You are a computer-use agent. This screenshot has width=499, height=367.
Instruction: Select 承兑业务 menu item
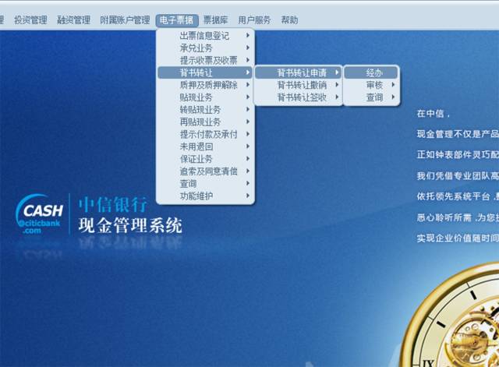tap(205, 48)
